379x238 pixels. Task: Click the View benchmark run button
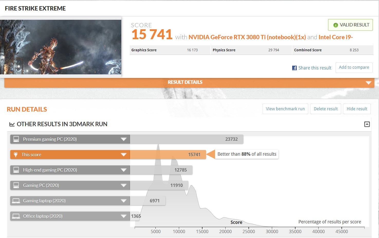285,109
